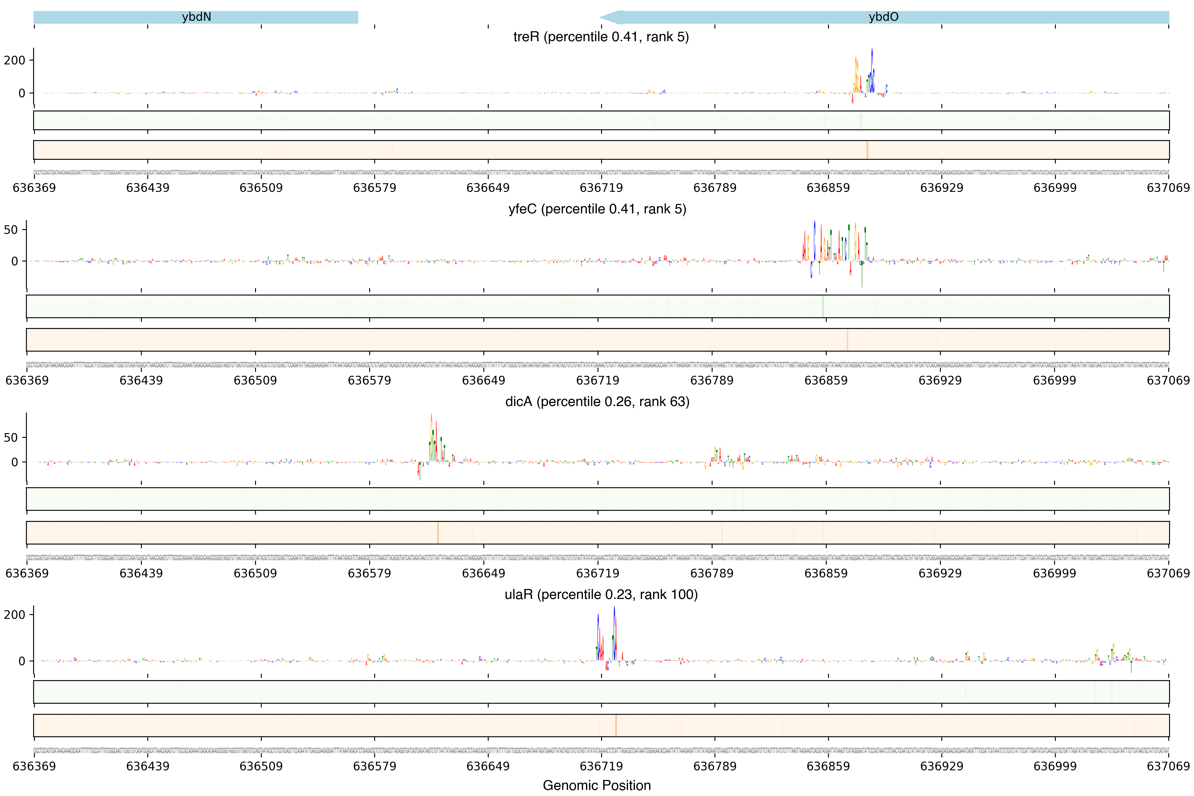This screenshot has width=1194, height=796.
Task: Click the orange peak in dicA track
Action: pyautogui.click(x=431, y=437)
